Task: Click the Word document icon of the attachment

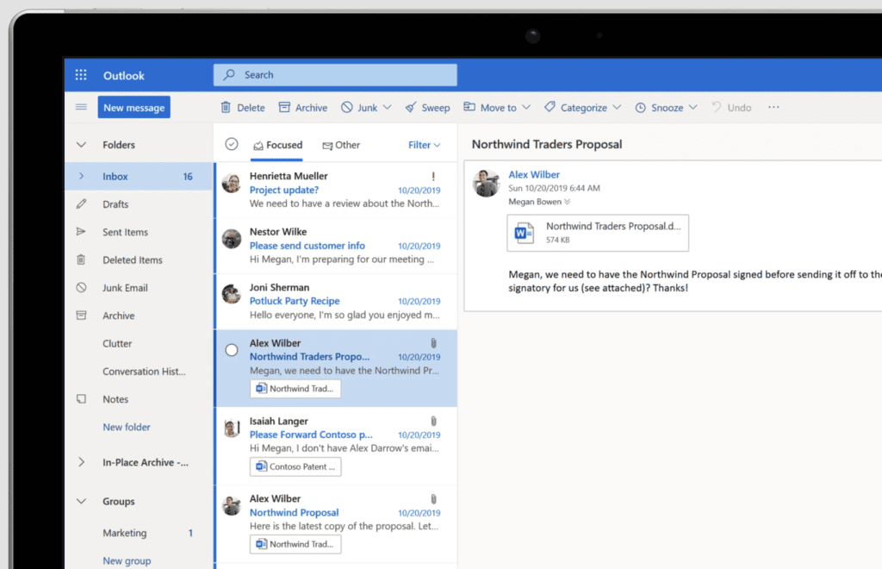Action: point(525,233)
